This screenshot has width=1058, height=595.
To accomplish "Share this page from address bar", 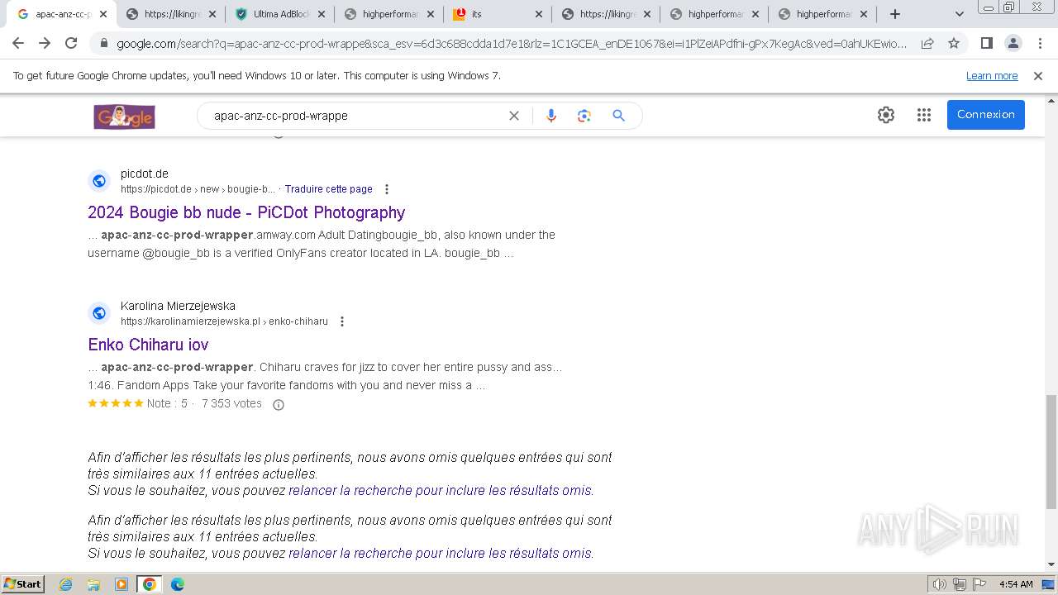I will [x=927, y=43].
